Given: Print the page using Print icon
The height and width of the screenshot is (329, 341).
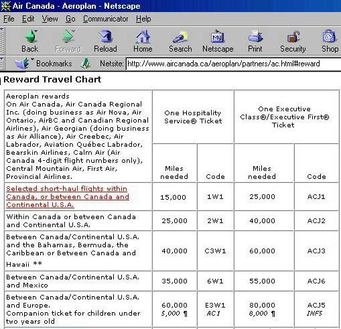Looking at the screenshot, I should pyautogui.click(x=255, y=37).
